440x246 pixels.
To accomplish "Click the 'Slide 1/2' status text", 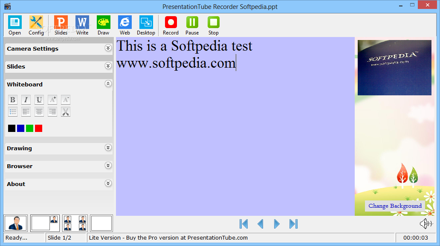I will point(60,238).
